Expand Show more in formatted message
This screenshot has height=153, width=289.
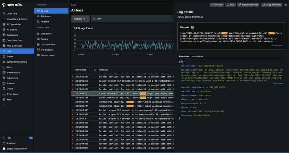coord(278,84)
